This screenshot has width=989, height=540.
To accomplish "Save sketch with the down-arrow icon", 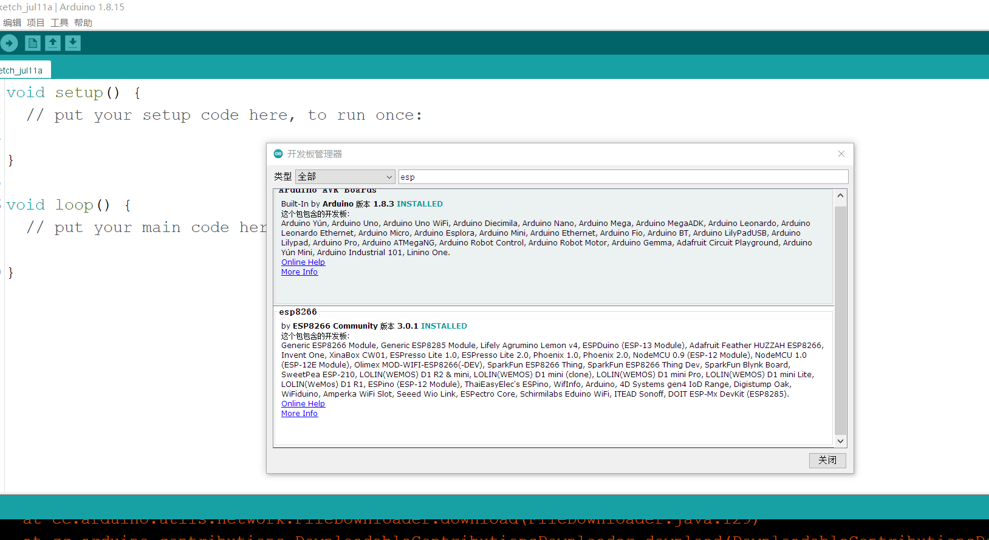I will (73, 43).
